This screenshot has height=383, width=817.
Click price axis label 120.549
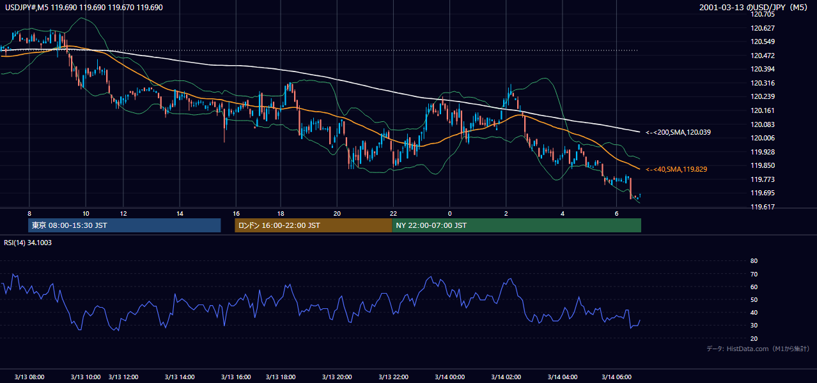[x=763, y=41]
